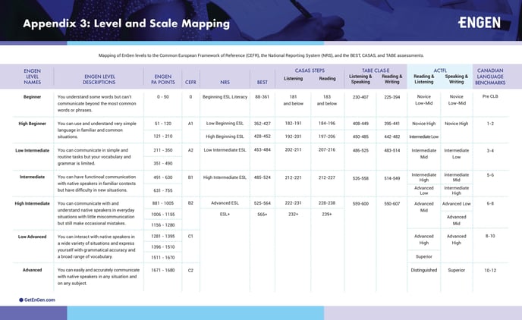
Task: Click the CASAS Listening '182-191' cell
Action: point(293,123)
